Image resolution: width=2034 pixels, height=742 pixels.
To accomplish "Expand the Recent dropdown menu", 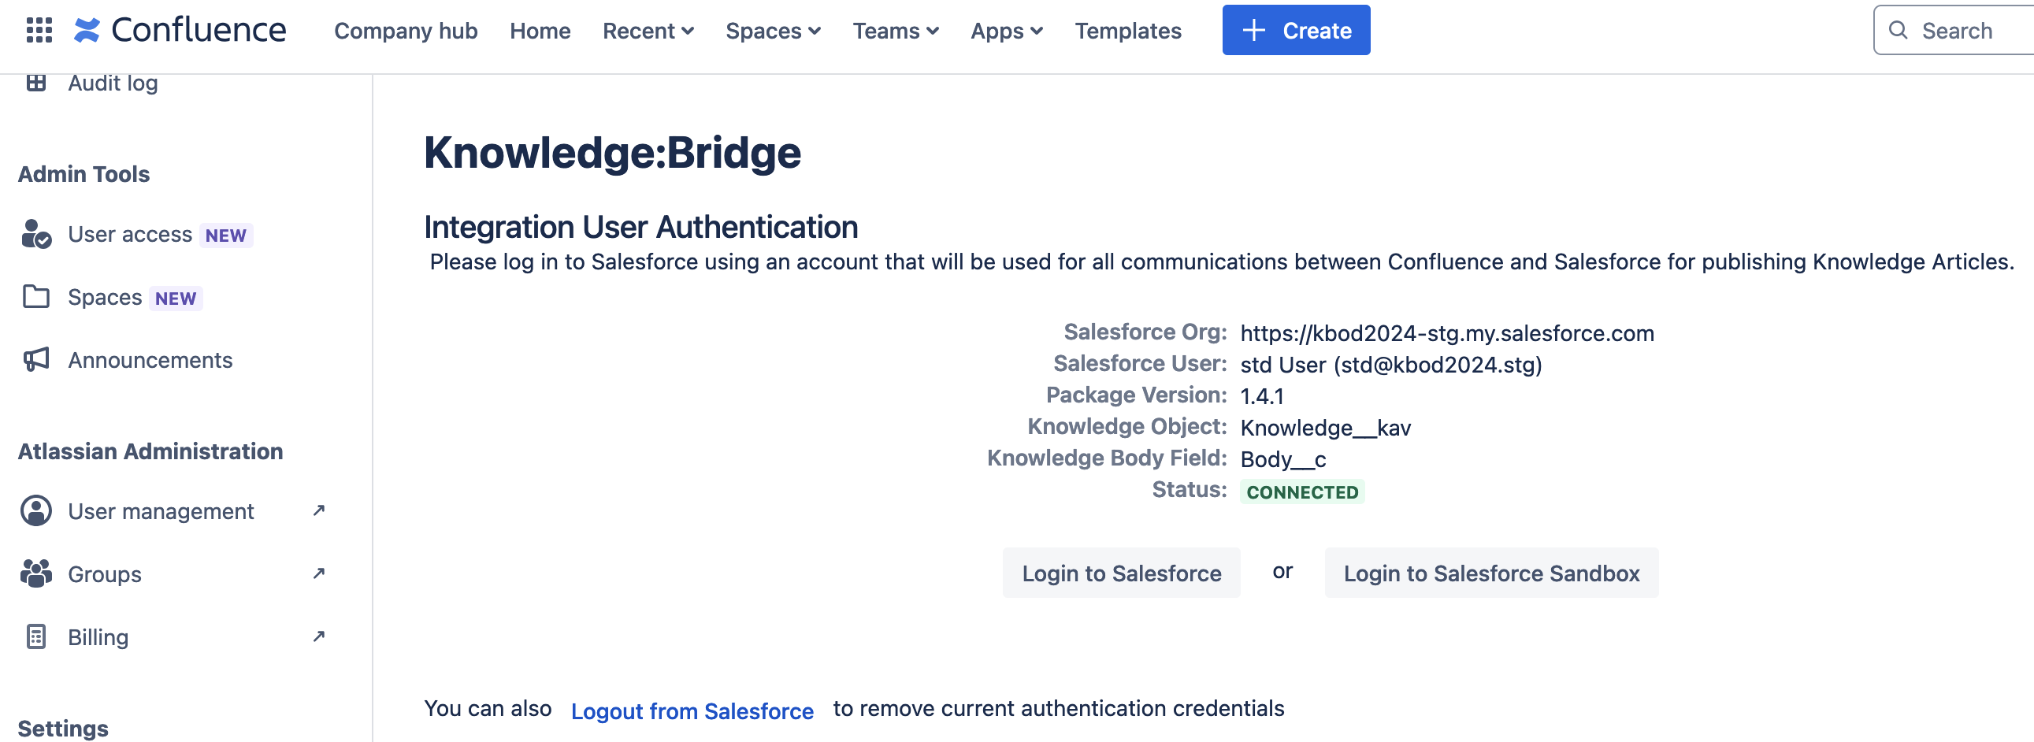I will click(648, 31).
